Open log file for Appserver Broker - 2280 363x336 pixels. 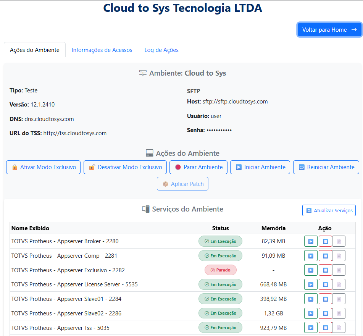tap(339, 241)
